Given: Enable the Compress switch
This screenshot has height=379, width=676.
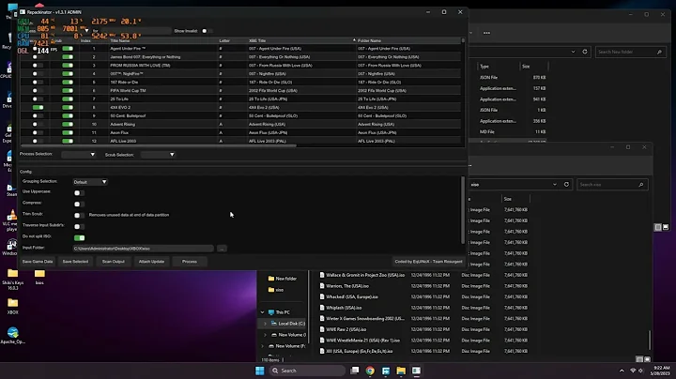Looking at the screenshot, I should coord(79,205).
